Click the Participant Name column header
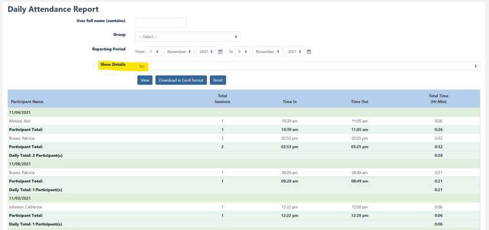This screenshot has width=489, height=230. tap(27, 102)
